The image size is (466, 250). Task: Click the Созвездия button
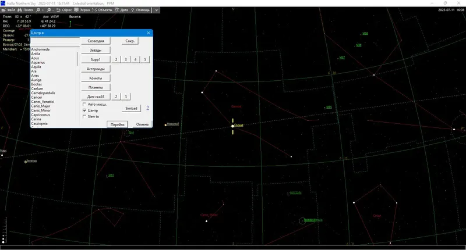pyautogui.click(x=96, y=41)
